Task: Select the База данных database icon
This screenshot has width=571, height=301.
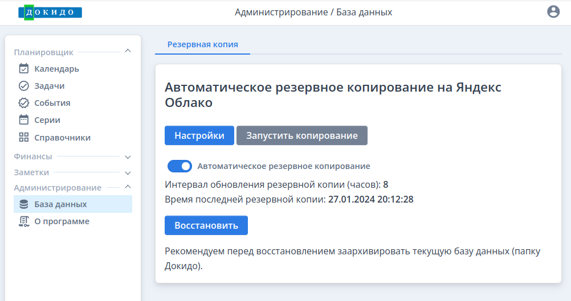Action: tap(24, 204)
